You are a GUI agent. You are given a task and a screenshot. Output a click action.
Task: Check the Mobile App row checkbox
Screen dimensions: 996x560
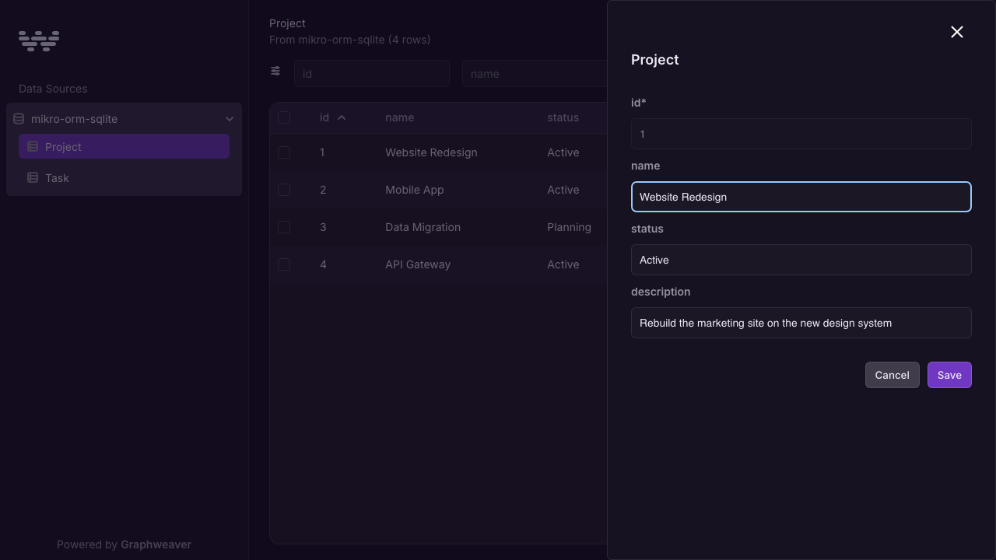pyautogui.click(x=284, y=190)
